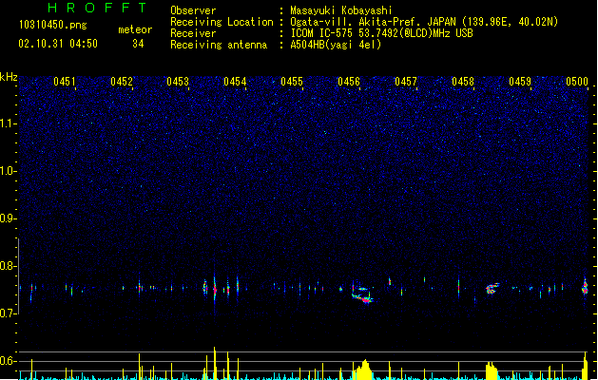598x380 pixels.
Task: Select the filename 10310450.png
Action: point(53,25)
